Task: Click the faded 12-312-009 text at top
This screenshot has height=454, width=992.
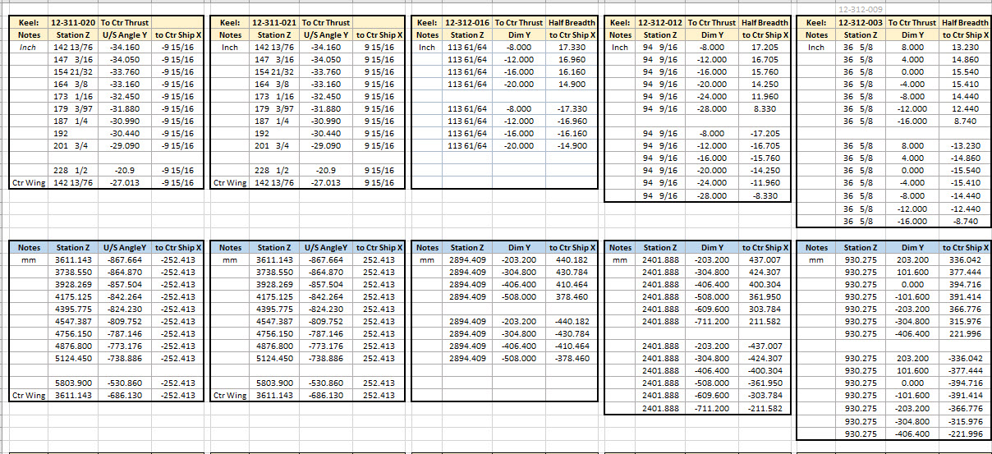Action: click(860, 9)
